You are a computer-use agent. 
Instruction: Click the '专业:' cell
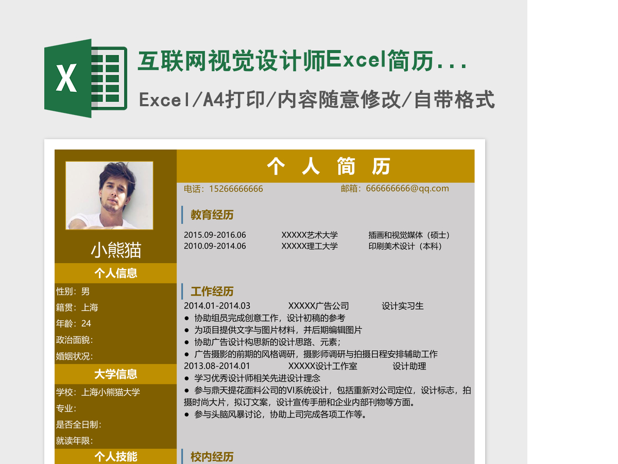[x=66, y=408]
